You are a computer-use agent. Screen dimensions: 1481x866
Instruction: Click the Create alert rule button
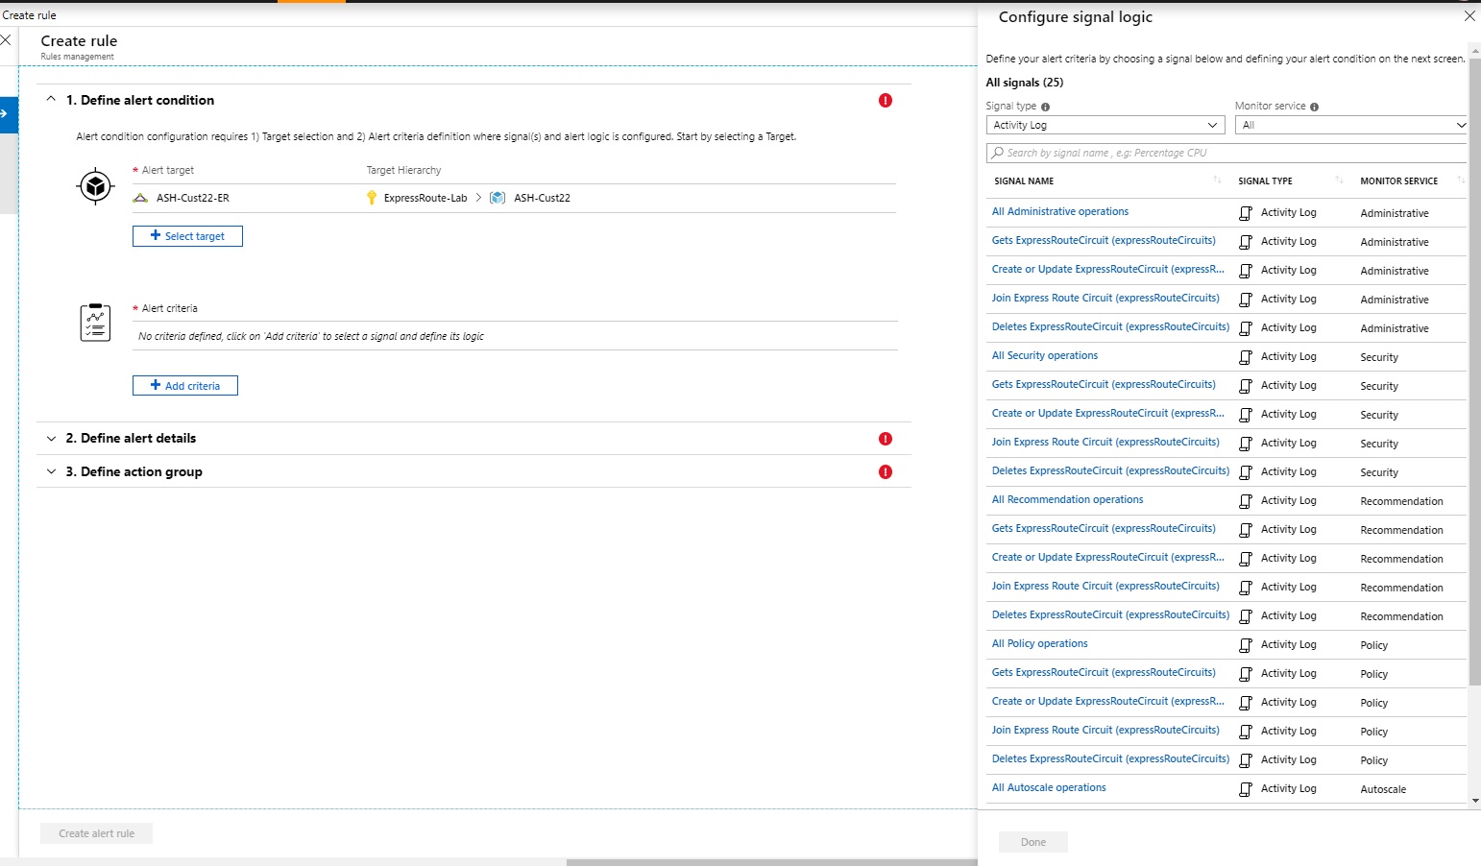[96, 833]
